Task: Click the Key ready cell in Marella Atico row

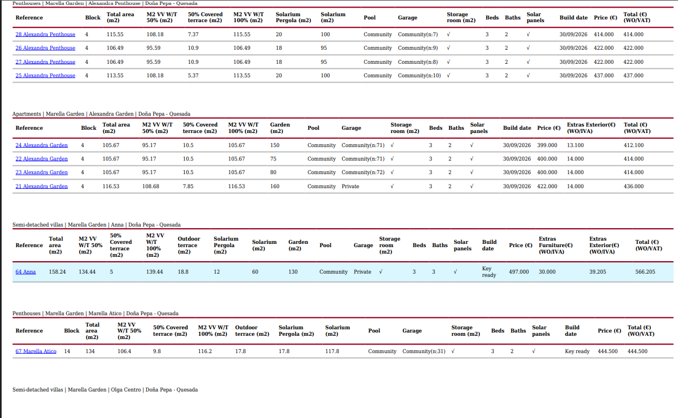Action: 577,351
